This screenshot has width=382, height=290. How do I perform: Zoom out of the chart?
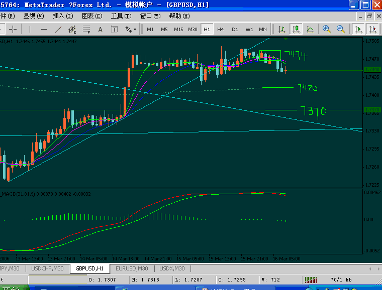[x=341, y=30]
